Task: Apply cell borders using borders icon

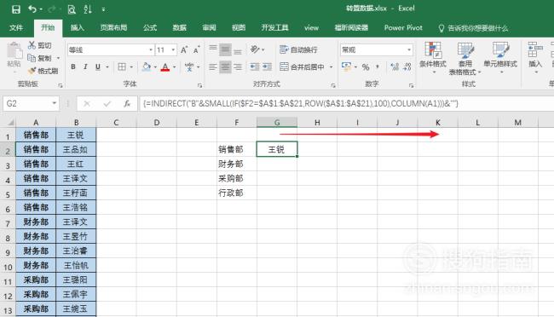Action: point(122,66)
